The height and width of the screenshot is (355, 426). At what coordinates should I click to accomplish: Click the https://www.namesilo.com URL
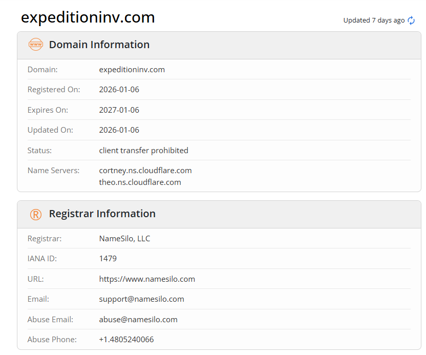click(147, 279)
